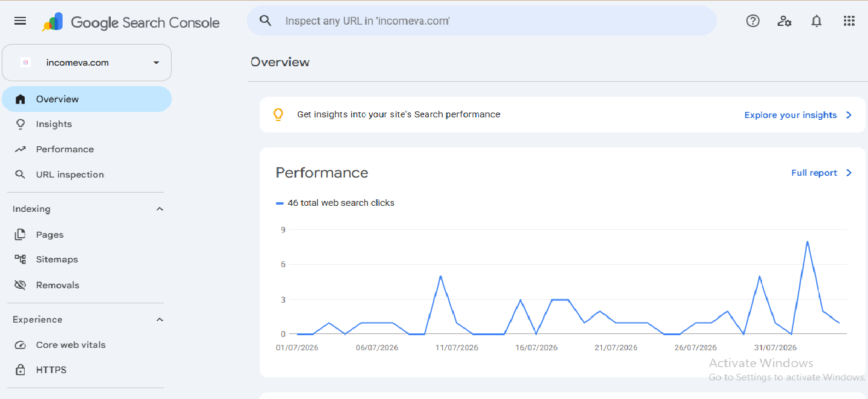The height and width of the screenshot is (399, 868).
Task: Open the Help question mark icon
Action: tap(752, 21)
